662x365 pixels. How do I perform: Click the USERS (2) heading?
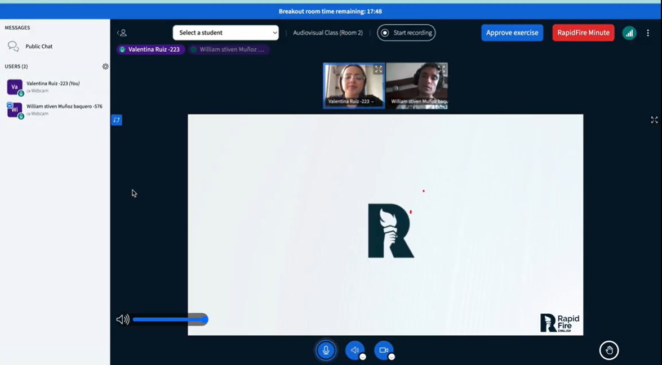[16, 66]
